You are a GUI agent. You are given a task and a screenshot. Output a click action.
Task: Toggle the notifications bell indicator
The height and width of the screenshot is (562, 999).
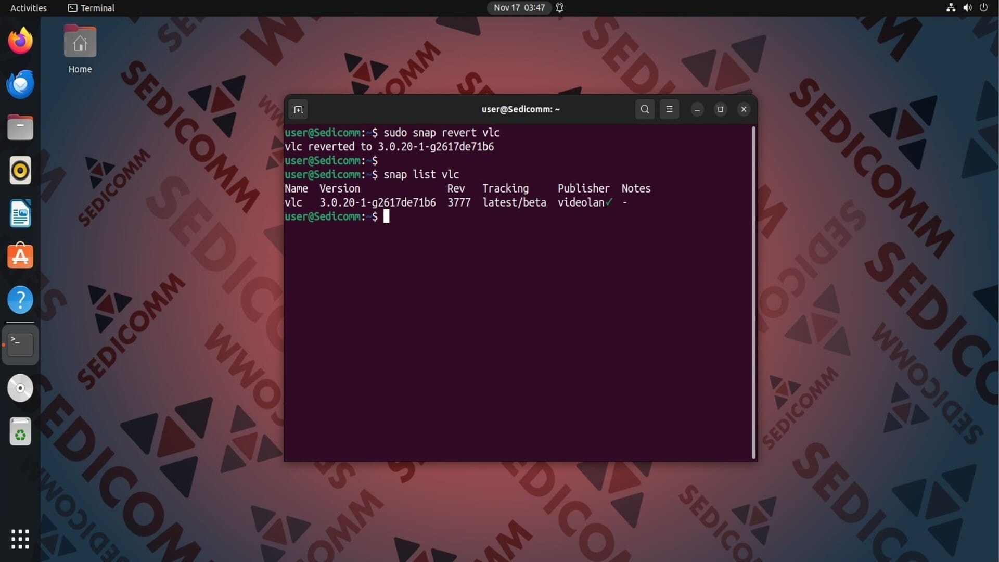click(560, 8)
